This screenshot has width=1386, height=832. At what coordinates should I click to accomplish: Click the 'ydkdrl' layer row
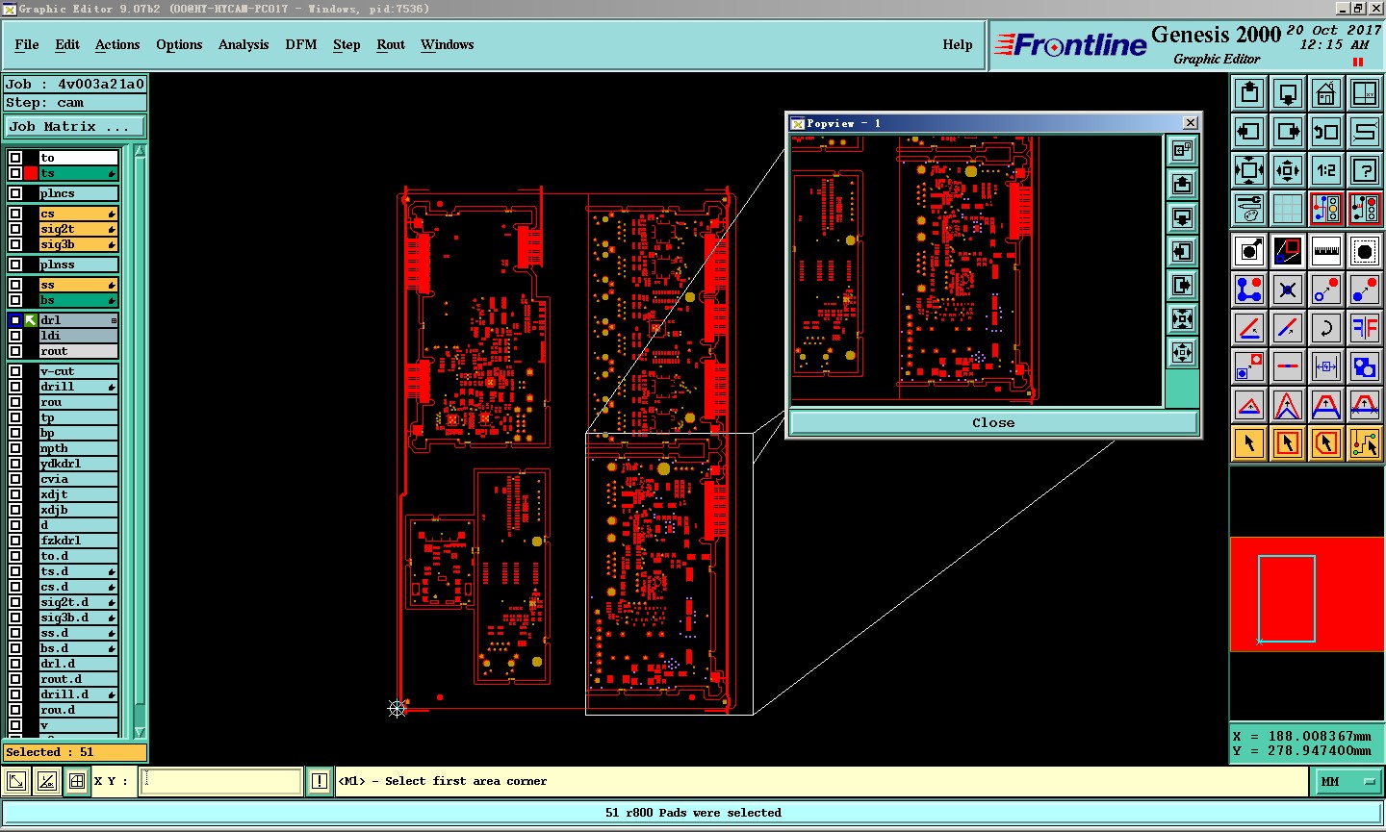[x=78, y=464]
